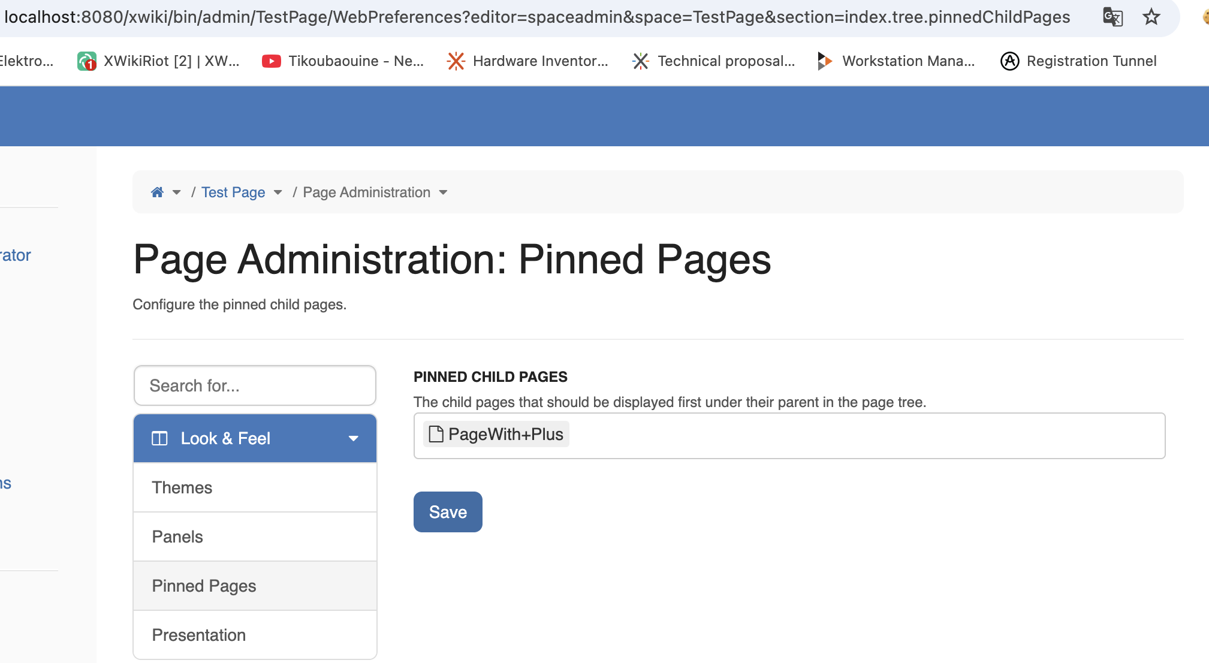Open the XWikiRiot bookmark
1209x663 pixels.
(159, 61)
